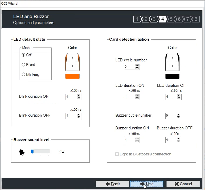Jump to wizard step 5
The height and width of the screenshot is (190, 205).
[x=171, y=19]
